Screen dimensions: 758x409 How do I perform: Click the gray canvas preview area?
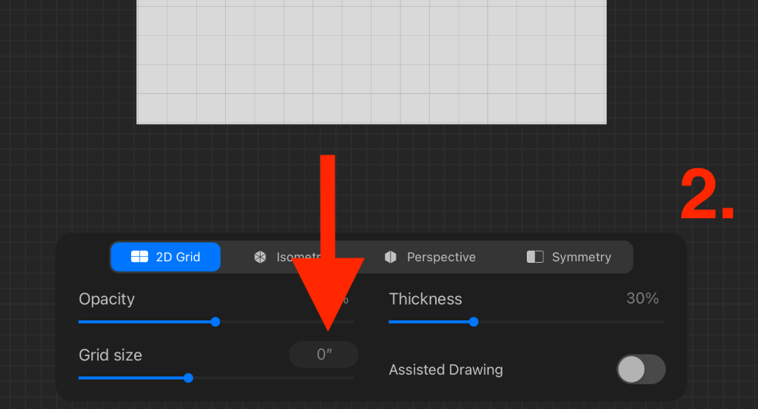click(x=371, y=61)
